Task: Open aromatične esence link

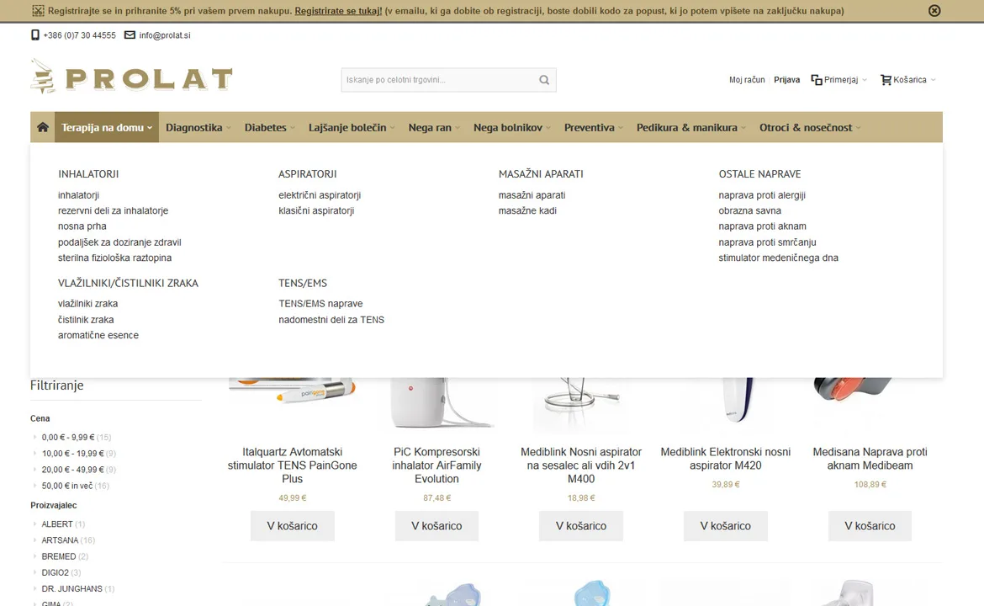Action: coord(98,335)
